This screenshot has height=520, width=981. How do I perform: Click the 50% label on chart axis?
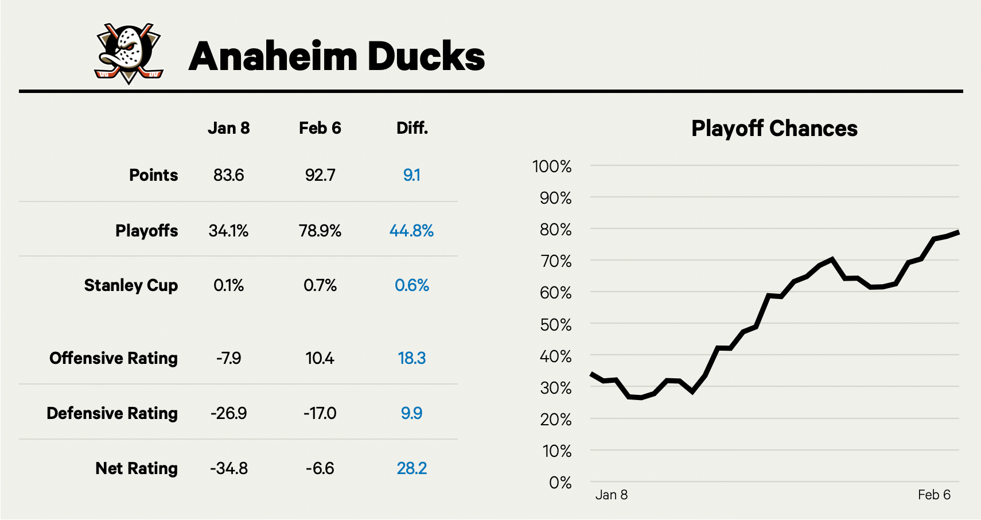555,325
